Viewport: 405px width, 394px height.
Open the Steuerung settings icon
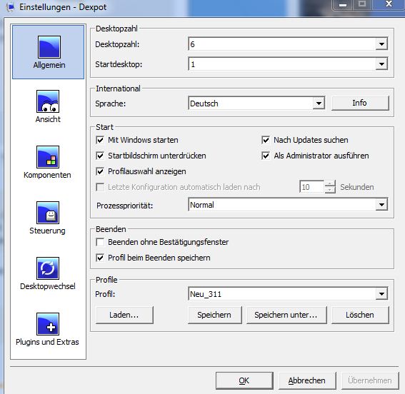[x=48, y=213]
